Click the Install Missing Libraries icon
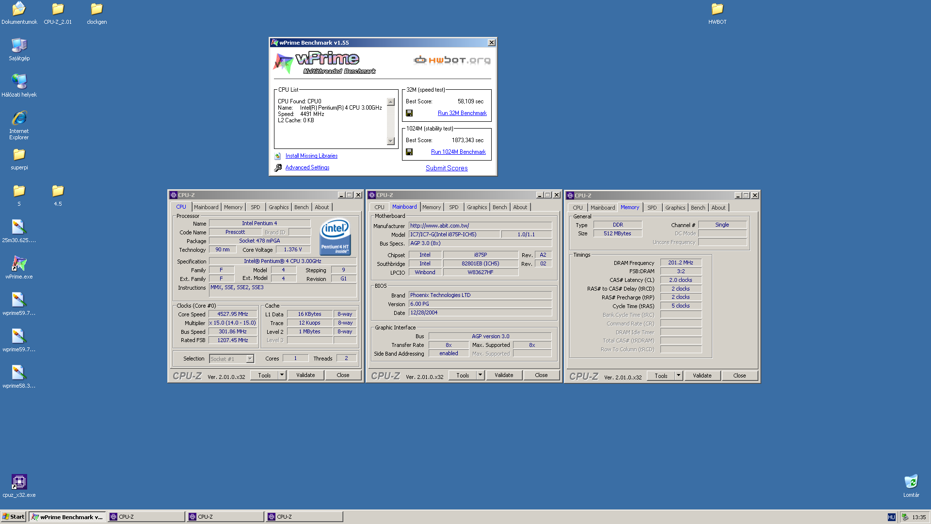Viewport: 931px width, 524px height. click(x=277, y=156)
